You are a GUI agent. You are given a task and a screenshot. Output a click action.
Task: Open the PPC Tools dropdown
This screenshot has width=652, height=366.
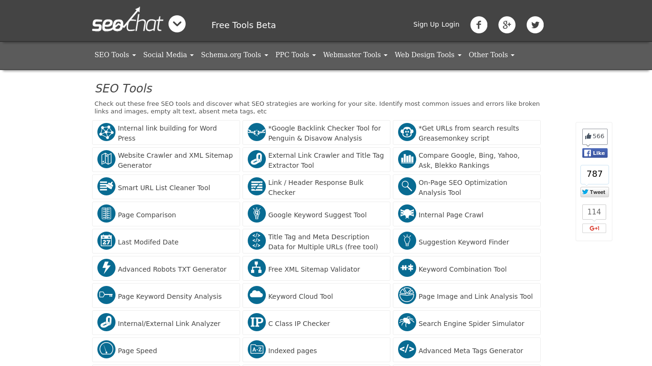coord(295,55)
